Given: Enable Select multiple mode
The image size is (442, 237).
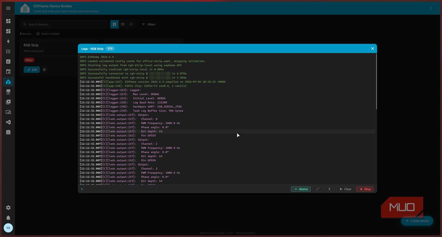Looking at the screenshot, I should click(x=48, y=34).
